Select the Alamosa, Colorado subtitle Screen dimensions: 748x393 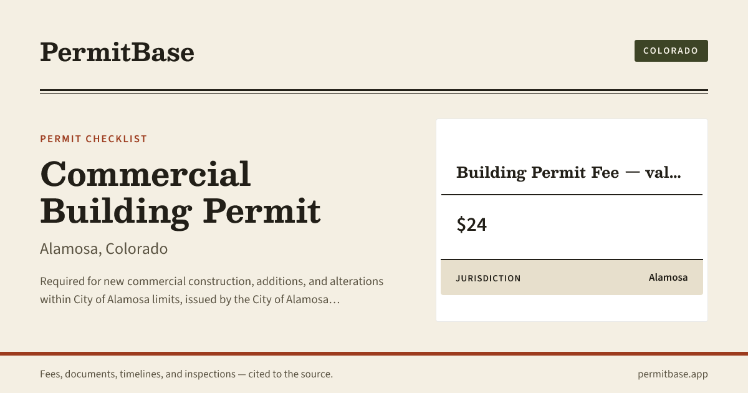(x=103, y=249)
